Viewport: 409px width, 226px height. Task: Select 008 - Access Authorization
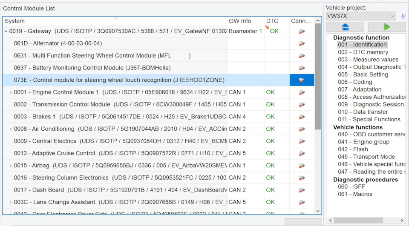click(372, 97)
